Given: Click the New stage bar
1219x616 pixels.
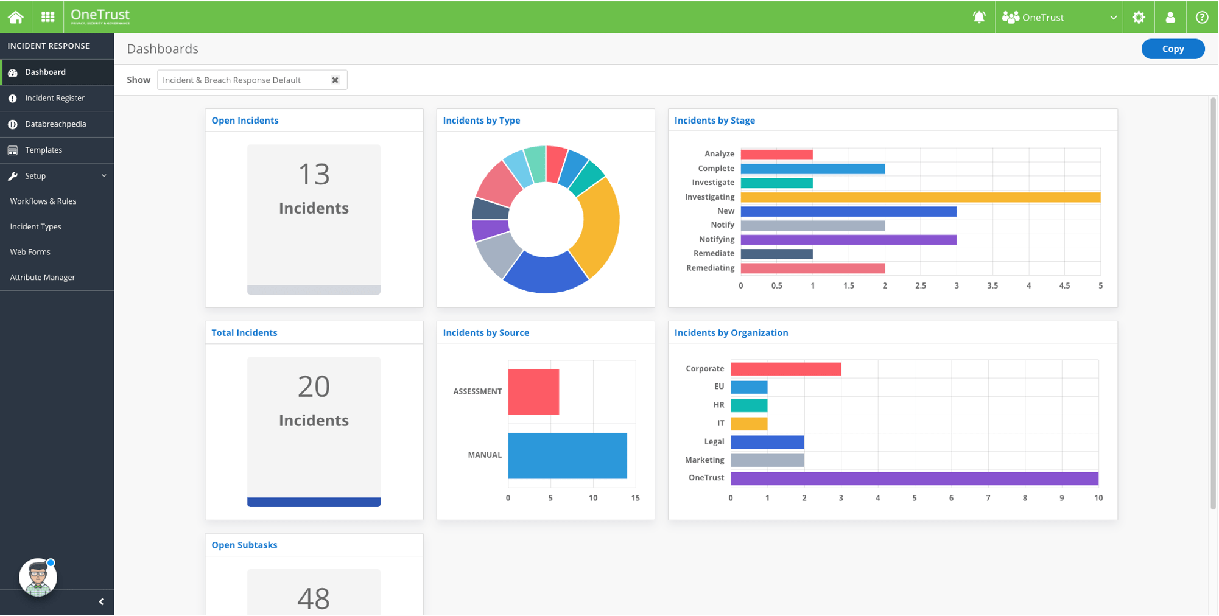Looking at the screenshot, I should click(x=848, y=211).
